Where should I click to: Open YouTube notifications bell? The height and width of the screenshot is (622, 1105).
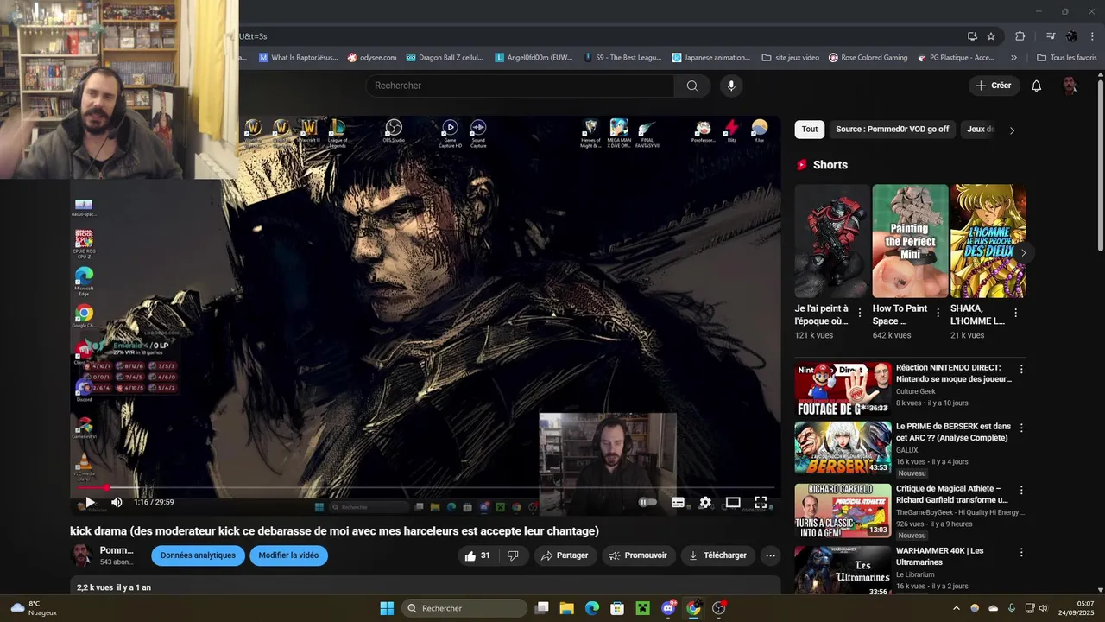click(1037, 86)
